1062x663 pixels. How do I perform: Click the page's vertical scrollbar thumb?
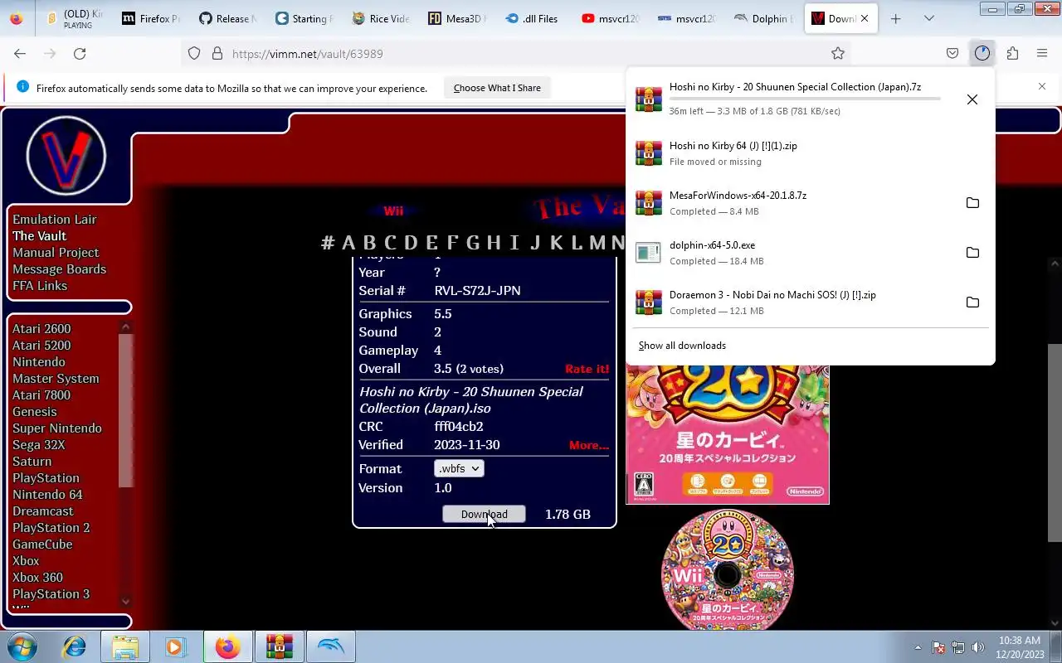coord(1055,443)
